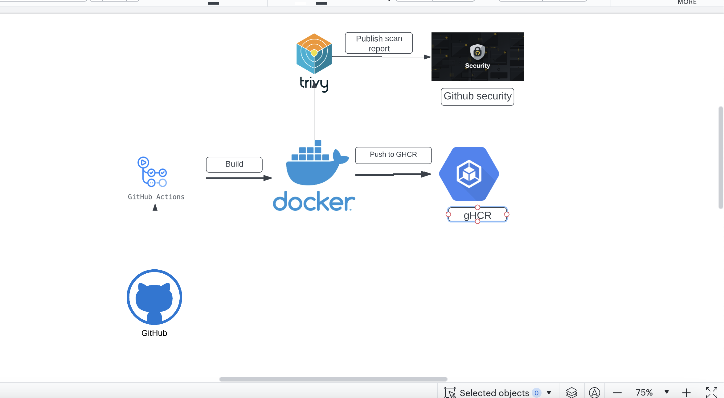The image size is (724, 398).
Task: Click the left connection handle on gHCR box
Action: click(448, 214)
